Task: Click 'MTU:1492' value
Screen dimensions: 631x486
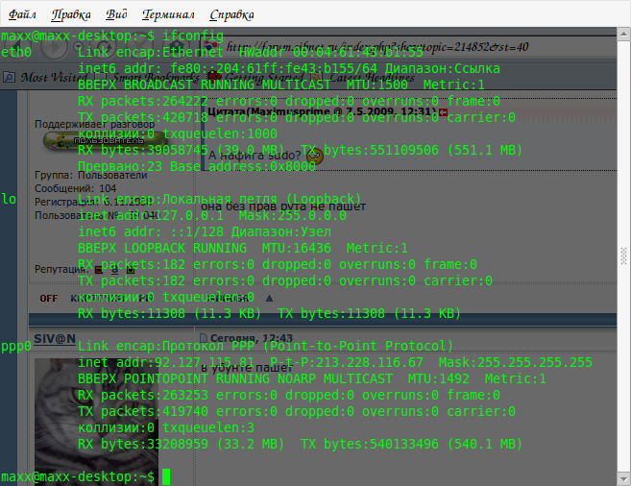Action: 439,378
